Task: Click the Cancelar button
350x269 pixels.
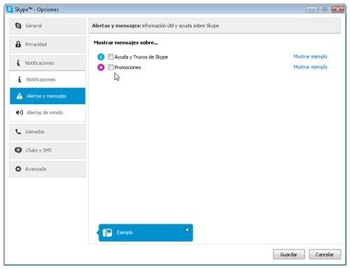Action: [325, 254]
